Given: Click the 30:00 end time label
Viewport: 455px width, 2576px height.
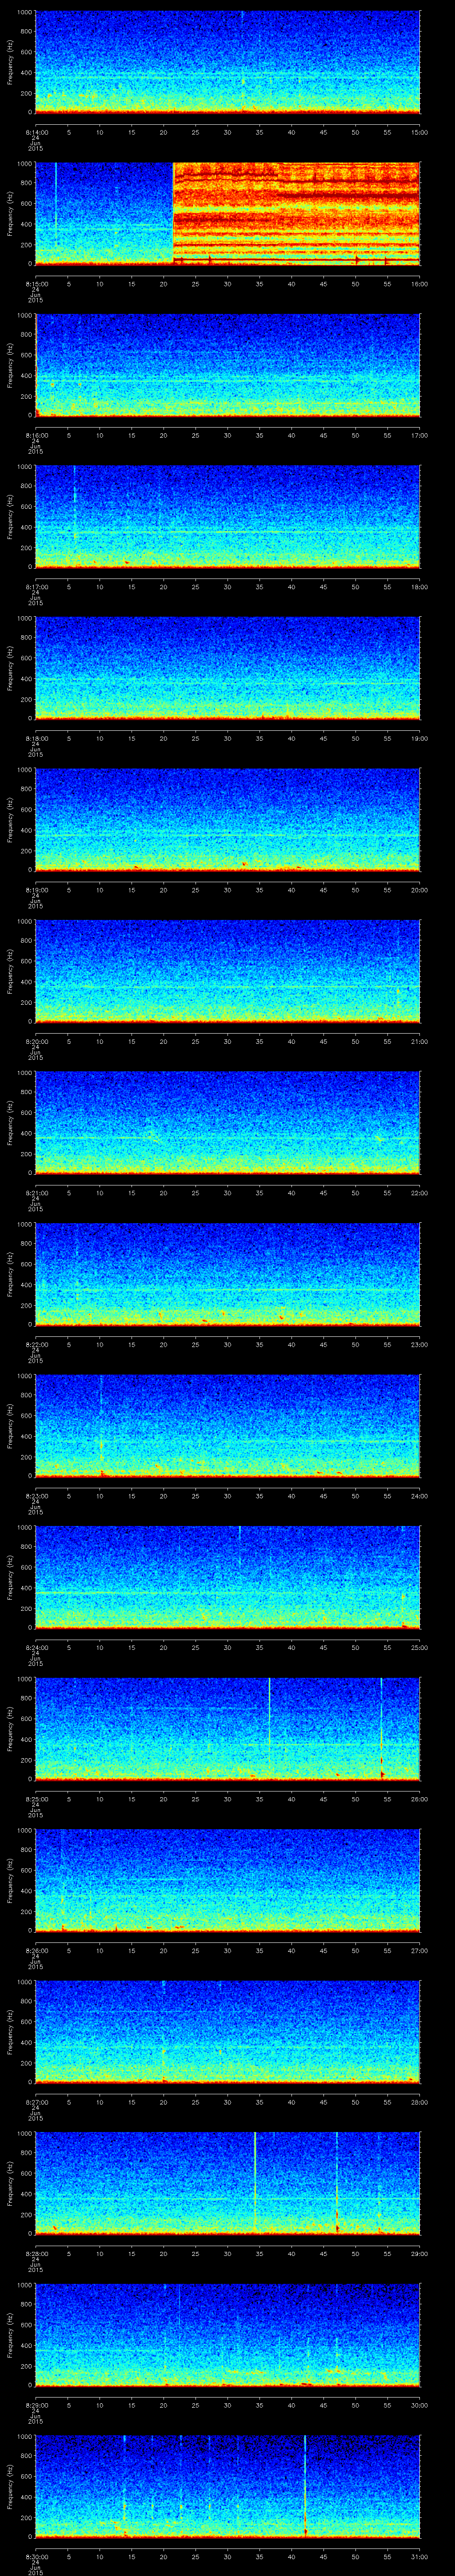Looking at the screenshot, I should (x=420, y=2405).
